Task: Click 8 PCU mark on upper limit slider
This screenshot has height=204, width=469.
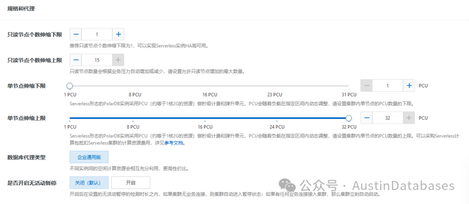Action: [133, 127]
